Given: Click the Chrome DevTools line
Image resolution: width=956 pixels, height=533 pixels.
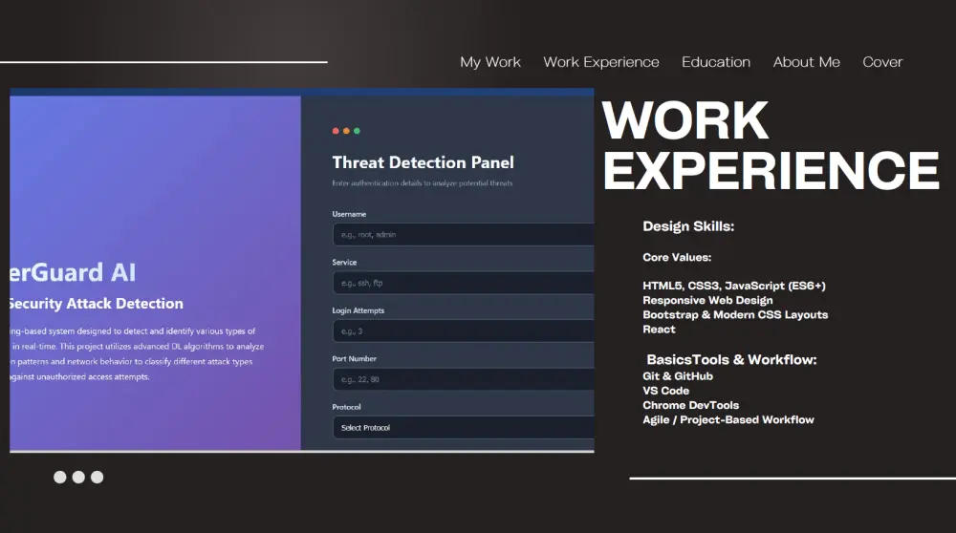Looking at the screenshot, I should pyautogui.click(x=691, y=405).
